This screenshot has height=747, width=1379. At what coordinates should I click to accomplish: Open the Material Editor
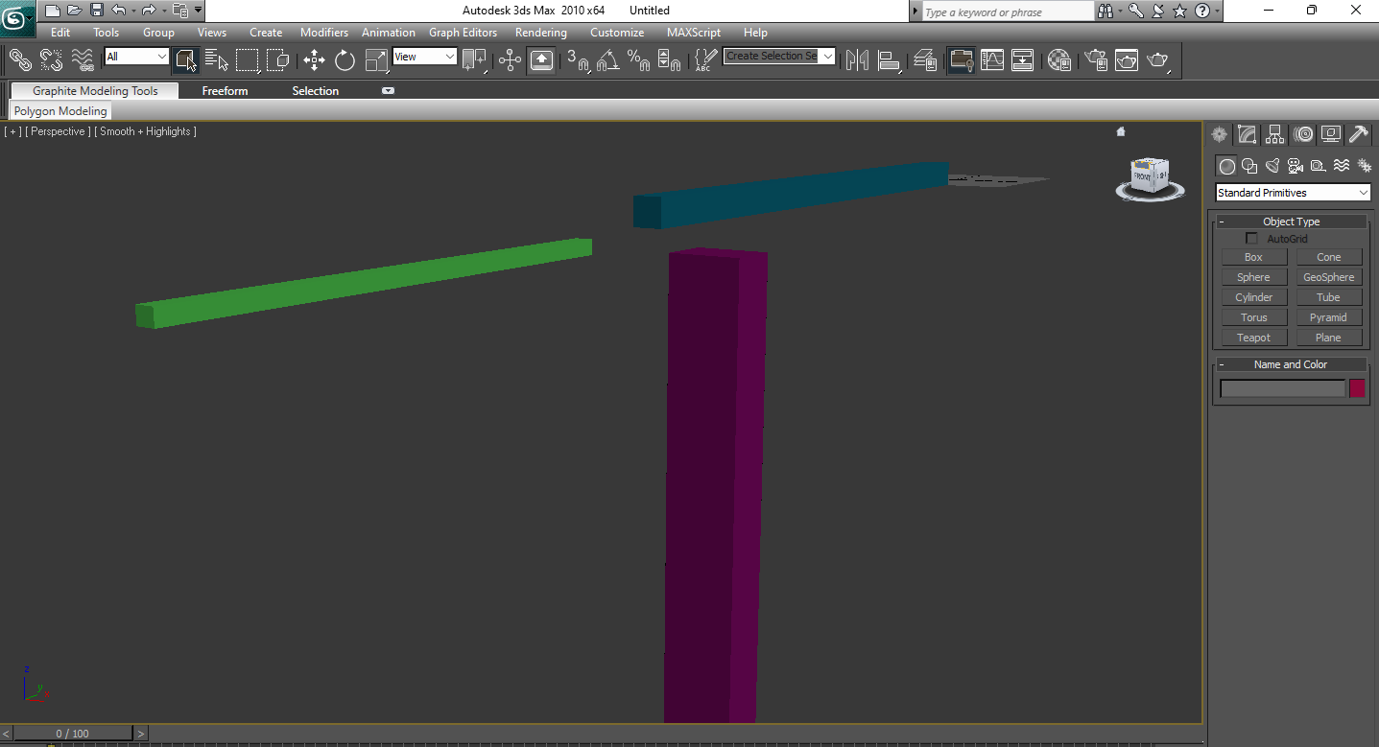click(1058, 60)
